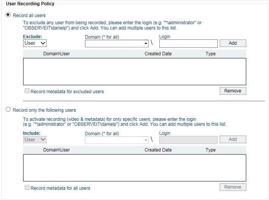The height and width of the screenshot is (200, 269).
Task: Click the Login field in the Include section
Action: click(188, 140)
